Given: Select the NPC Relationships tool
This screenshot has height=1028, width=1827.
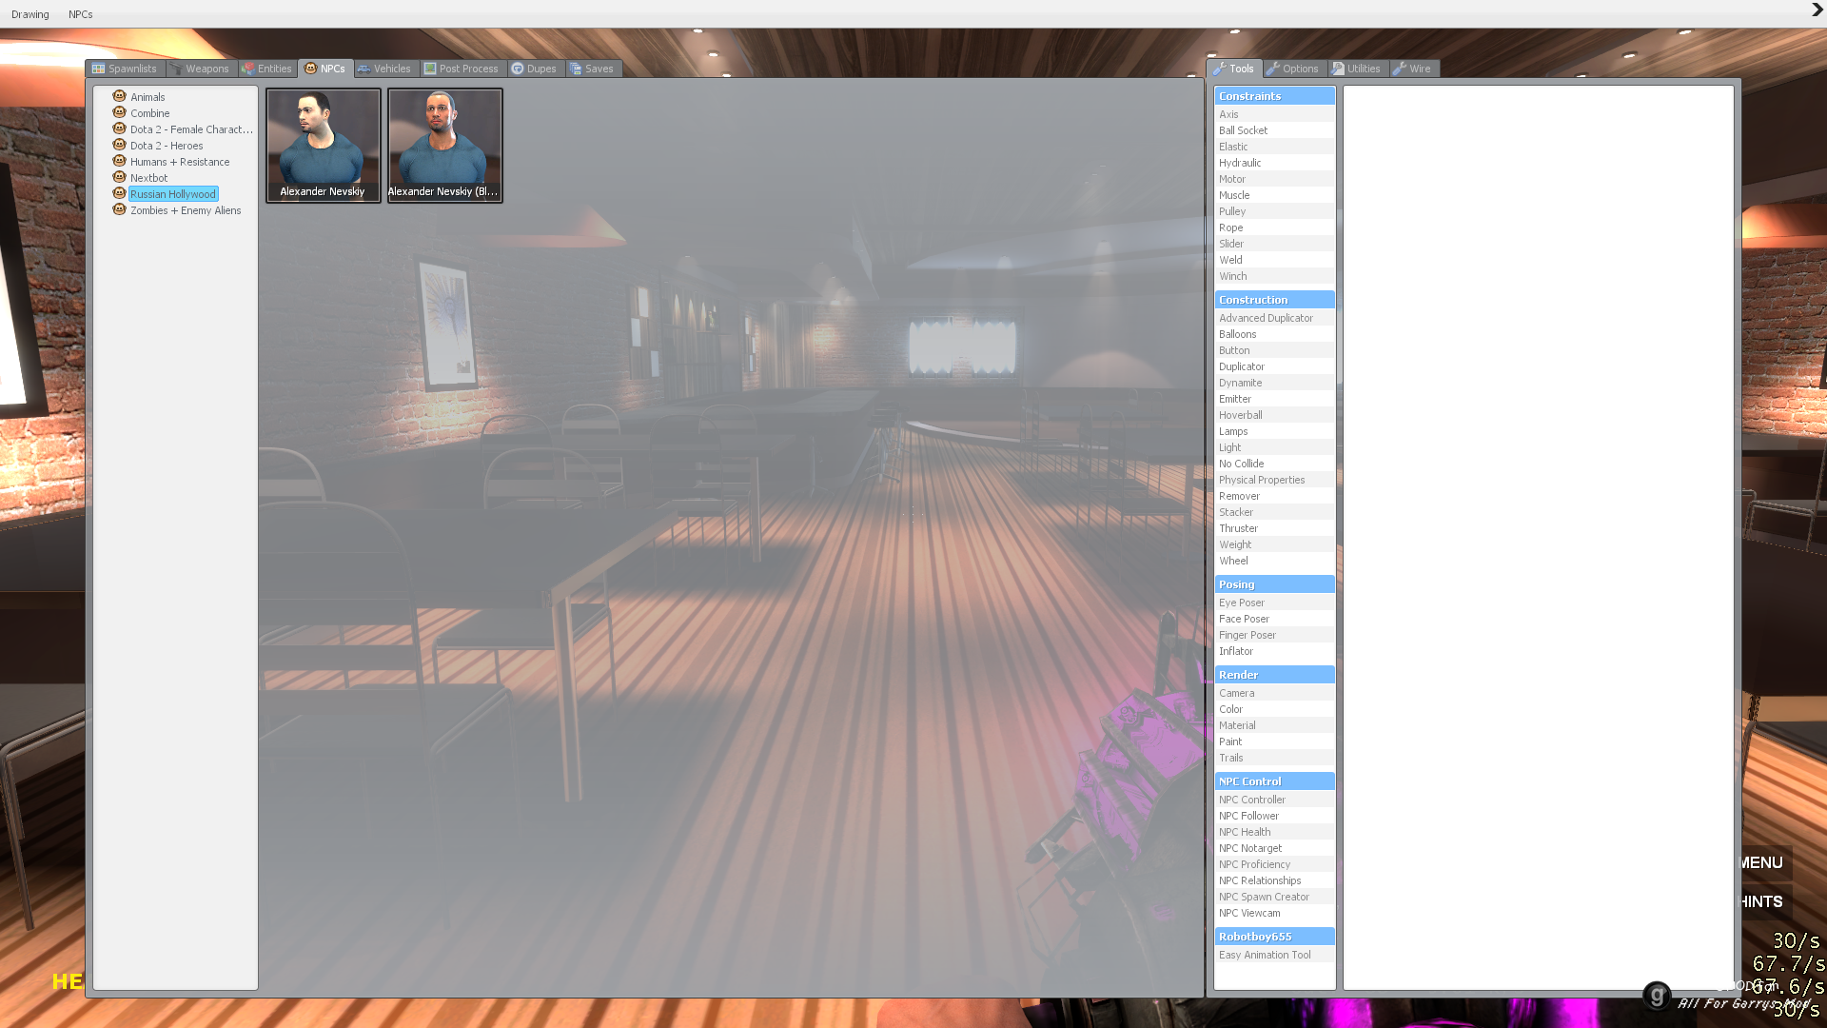Looking at the screenshot, I should pos(1274,880).
